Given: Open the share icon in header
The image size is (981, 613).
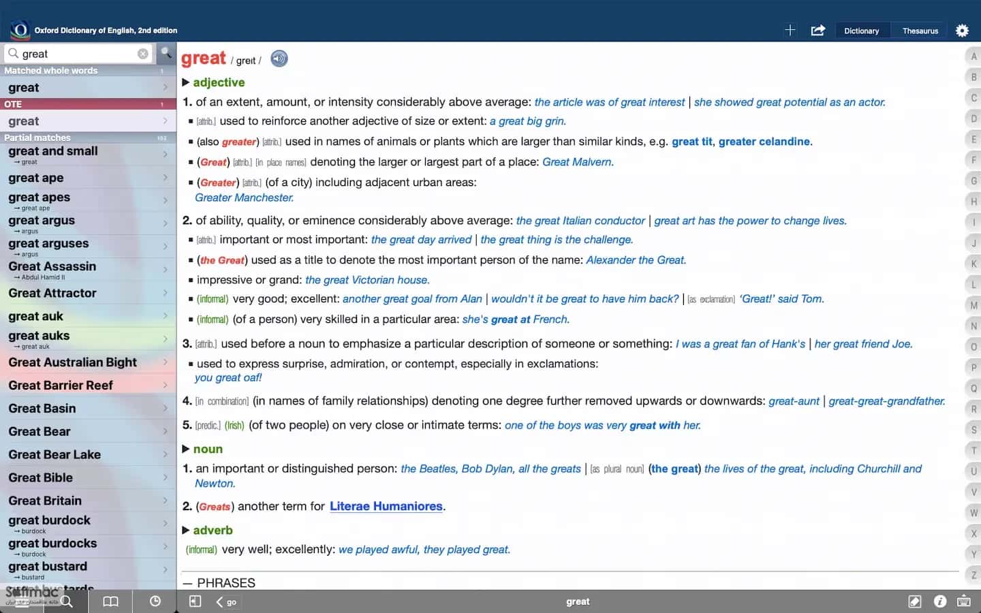Looking at the screenshot, I should [818, 30].
